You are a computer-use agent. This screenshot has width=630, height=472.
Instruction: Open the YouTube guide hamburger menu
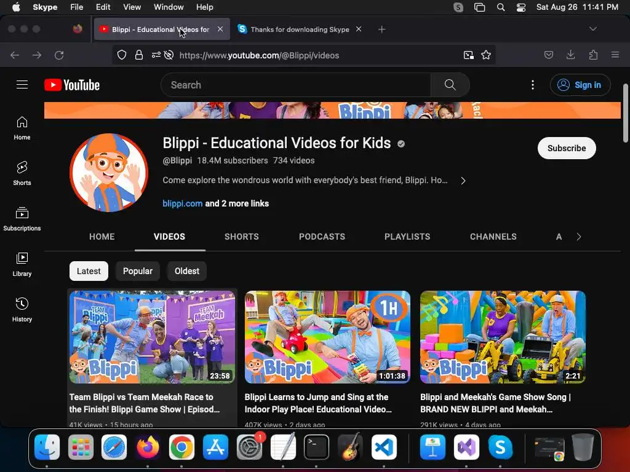pos(22,85)
